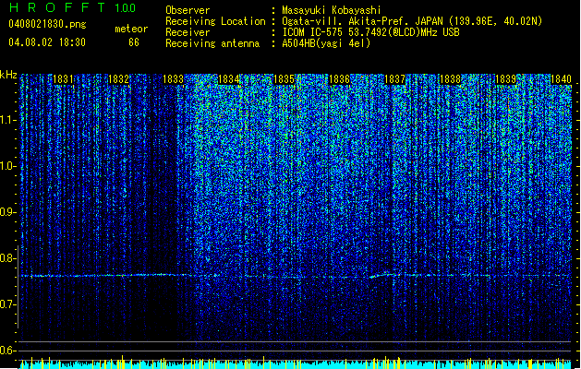The image size is (581, 369).
Task: Click the 0.9 kHz axis label
Action: coord(7,212)
